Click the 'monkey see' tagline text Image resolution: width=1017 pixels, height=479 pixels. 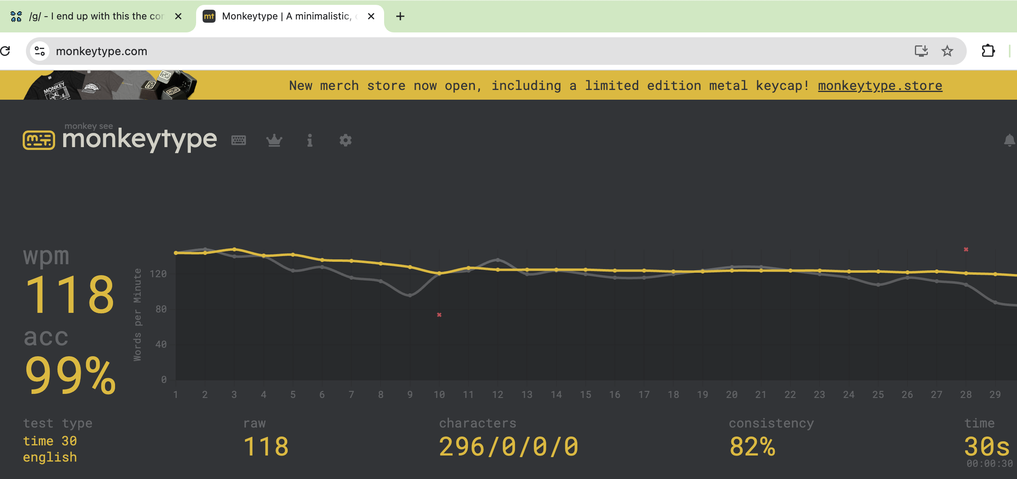tap(89, 126)
